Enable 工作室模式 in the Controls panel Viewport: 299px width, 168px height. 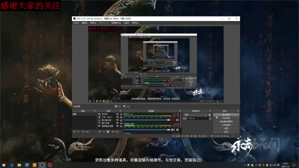tap(226, 125)
